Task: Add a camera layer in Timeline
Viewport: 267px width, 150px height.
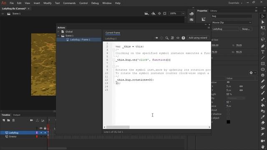Action: tap(32, 120)
